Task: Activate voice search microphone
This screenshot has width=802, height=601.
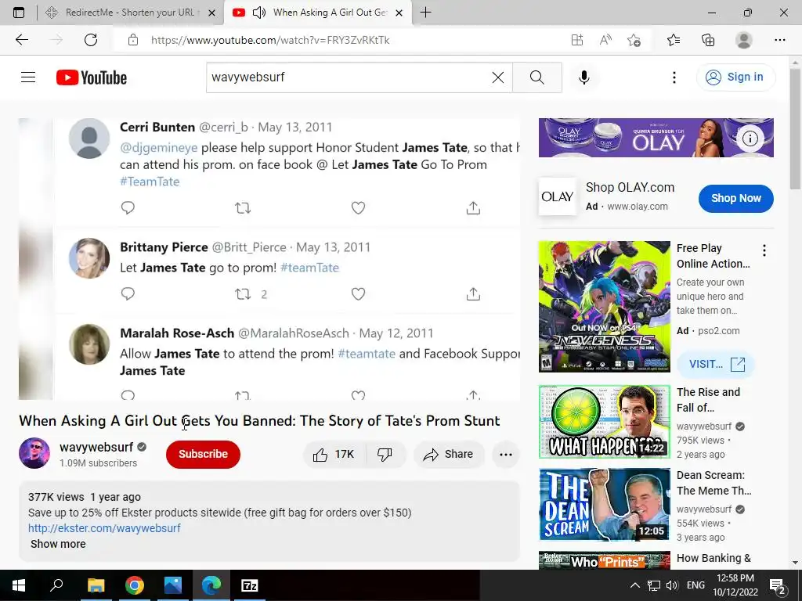Action: tap(583, 77)
